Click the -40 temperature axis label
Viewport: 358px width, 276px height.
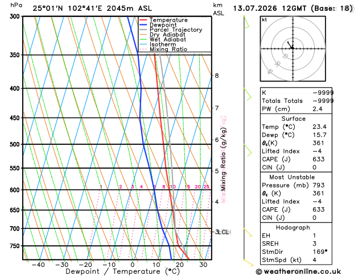[38, 265]
